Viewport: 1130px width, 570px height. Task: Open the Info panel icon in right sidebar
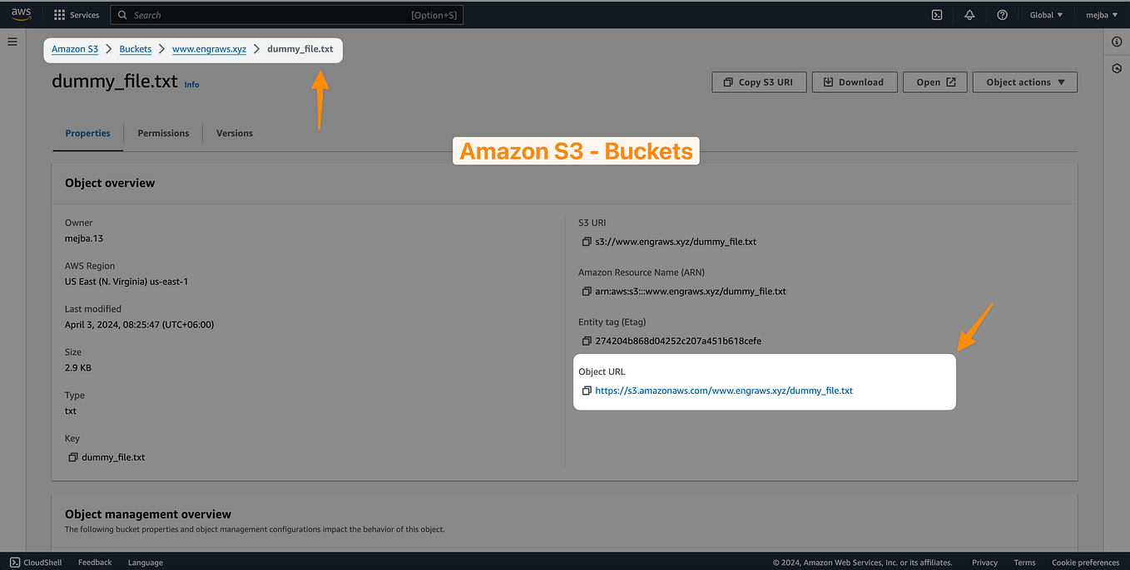[1116, 42]
